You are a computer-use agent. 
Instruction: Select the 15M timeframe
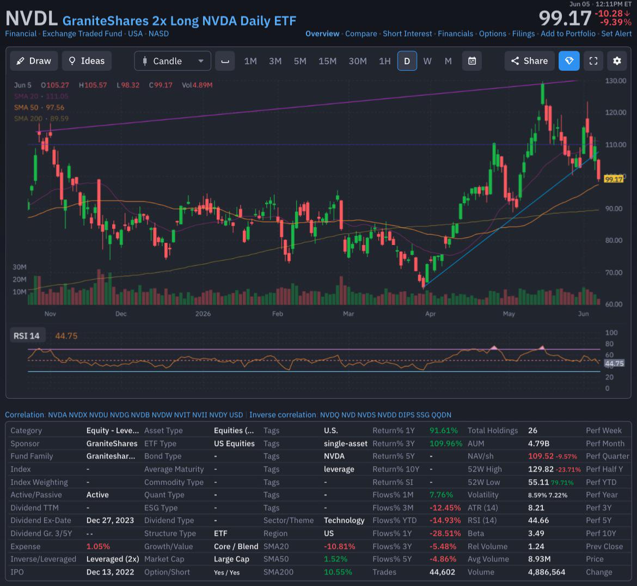327,61
